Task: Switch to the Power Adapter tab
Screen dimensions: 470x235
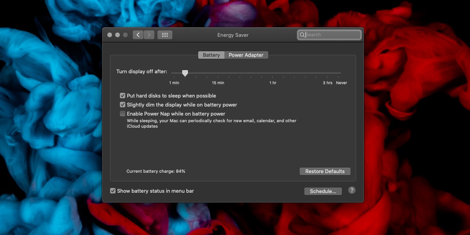Action: [x=246, y=55]
